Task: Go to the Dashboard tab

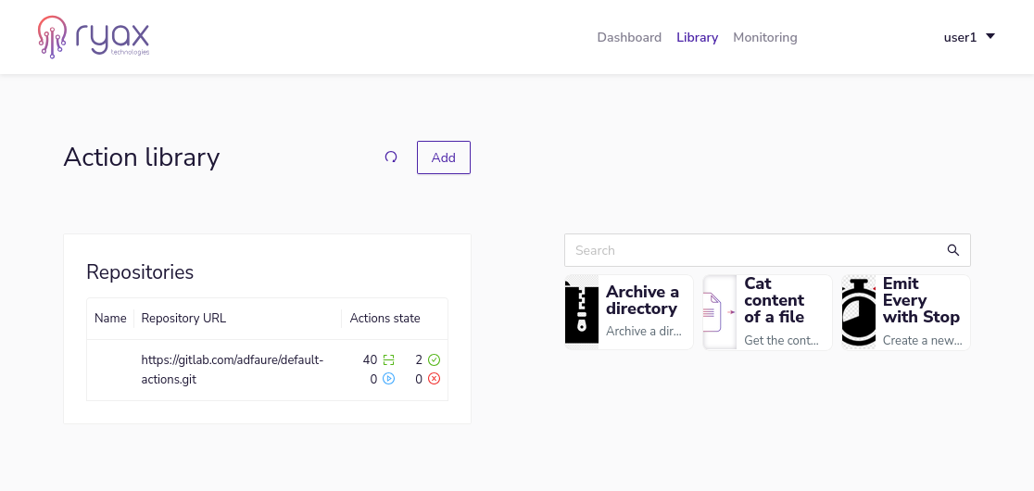Action: [x=629, y=37]
